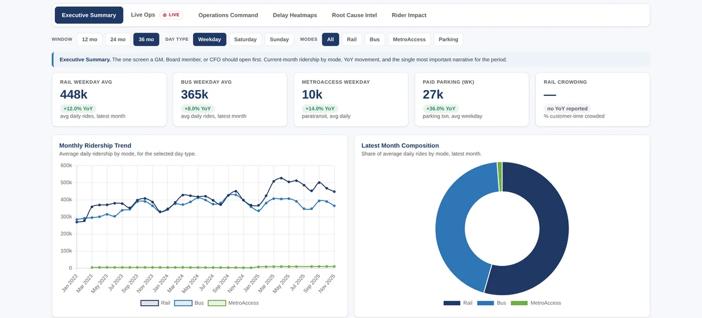Switch to the Rider Impact tab
Image resolution: width=702 pixels, height=318 pixels.
[x=409, y=15]
